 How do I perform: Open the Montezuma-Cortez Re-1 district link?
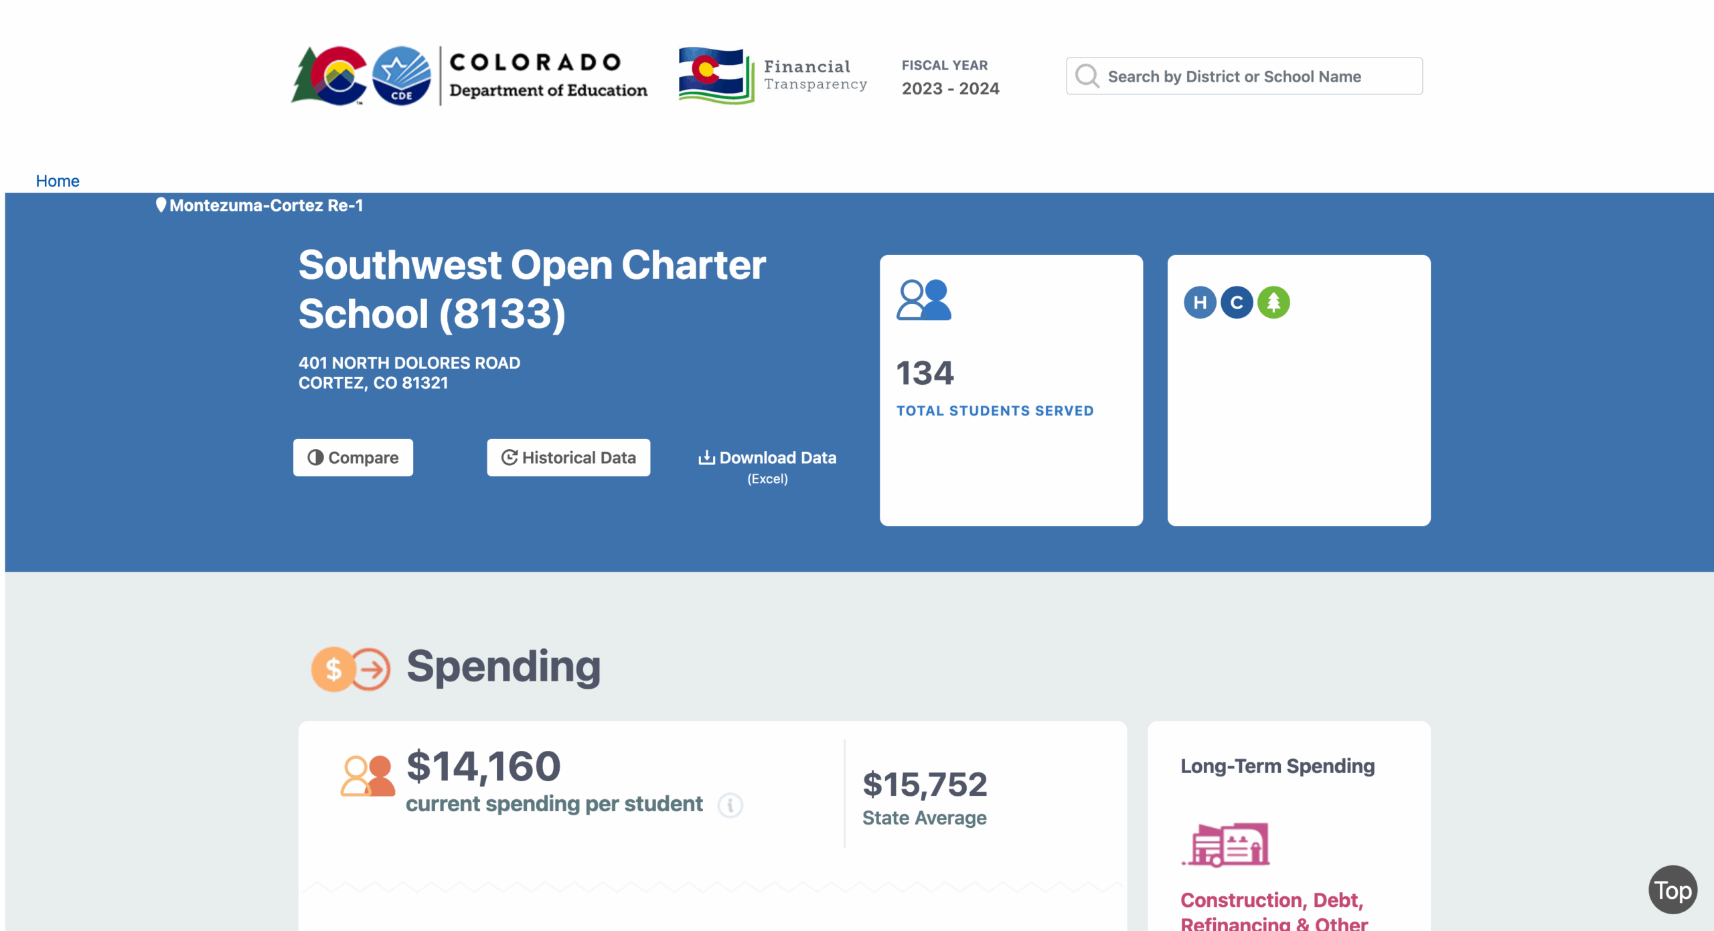[266, 205]
